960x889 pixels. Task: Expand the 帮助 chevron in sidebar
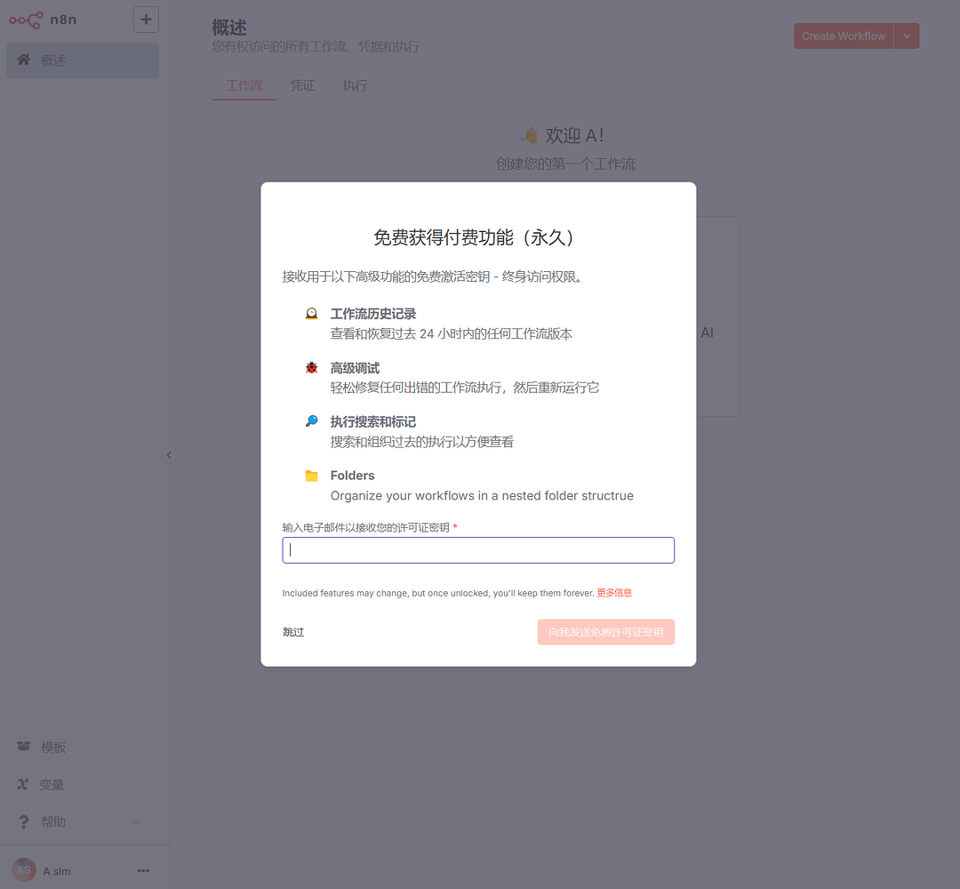coord(135,821)
